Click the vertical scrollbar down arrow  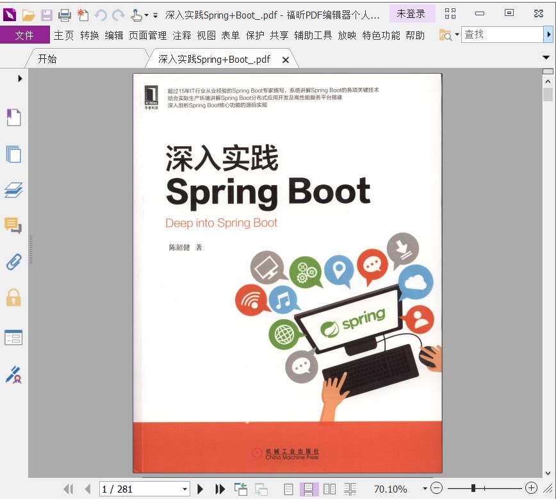[548, 473]
